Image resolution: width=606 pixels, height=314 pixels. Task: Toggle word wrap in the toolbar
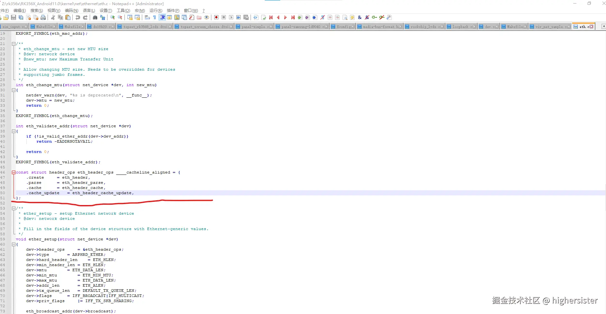tap(147, 17)
